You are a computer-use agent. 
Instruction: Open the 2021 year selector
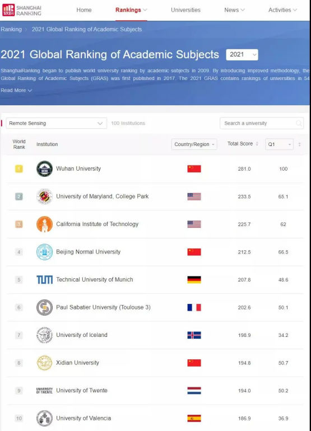pos(242,55)
